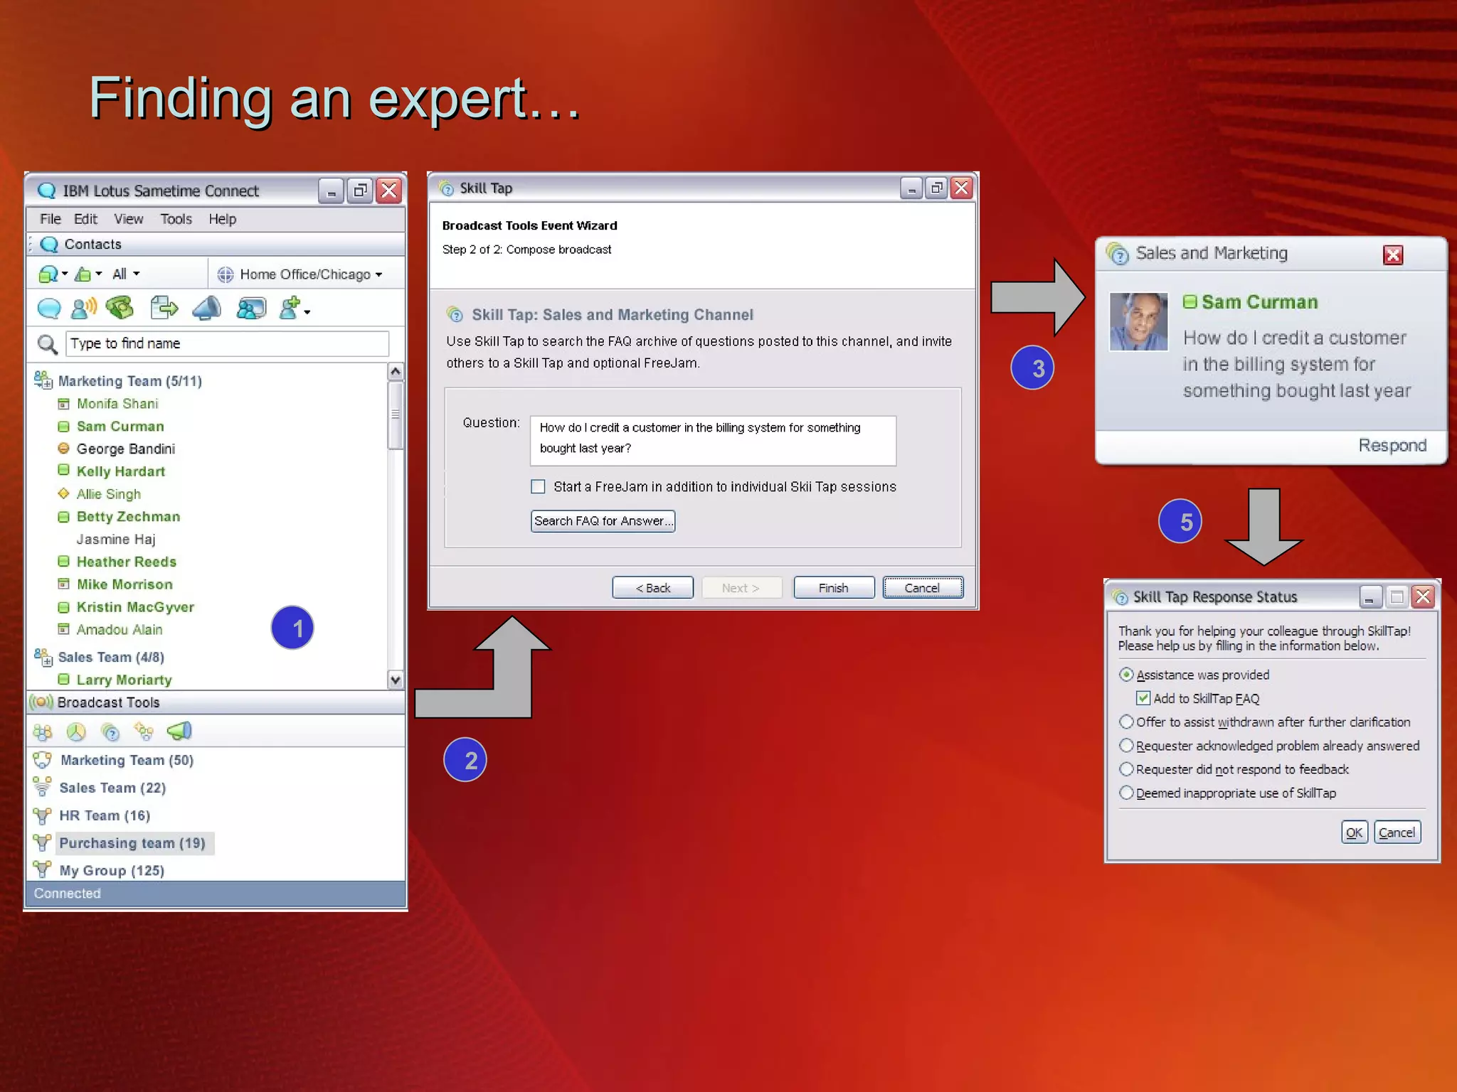Click the Skill Tap question mark icon

point(110,732)
